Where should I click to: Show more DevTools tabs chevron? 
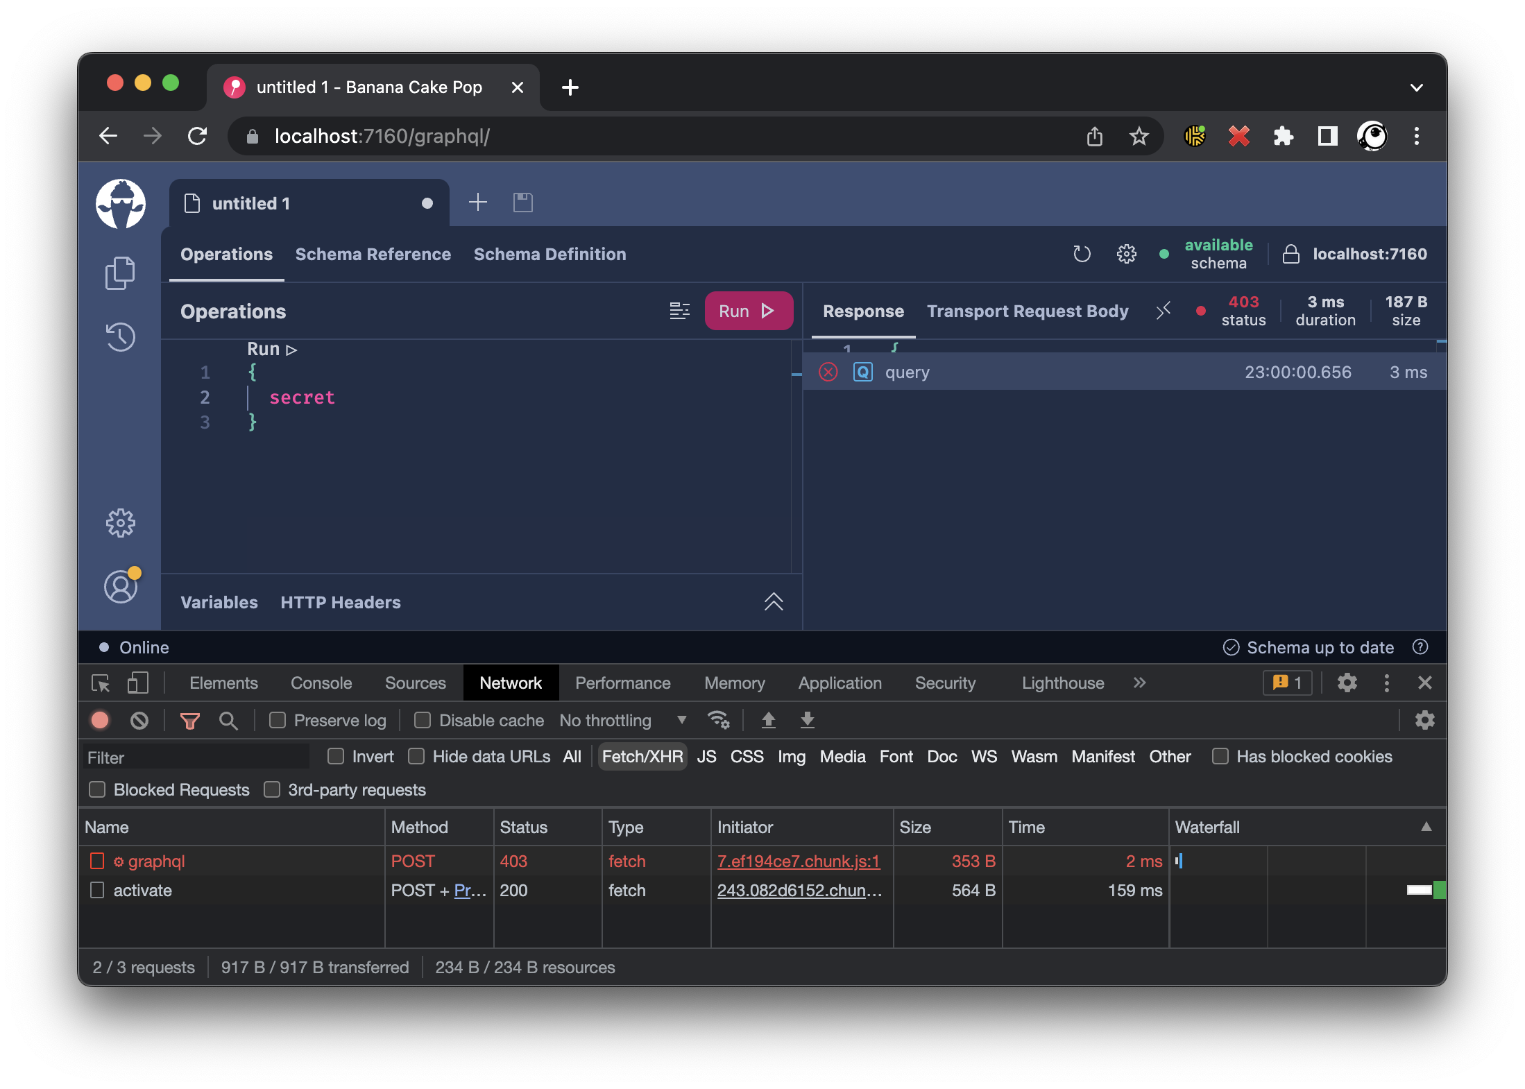1139,683
